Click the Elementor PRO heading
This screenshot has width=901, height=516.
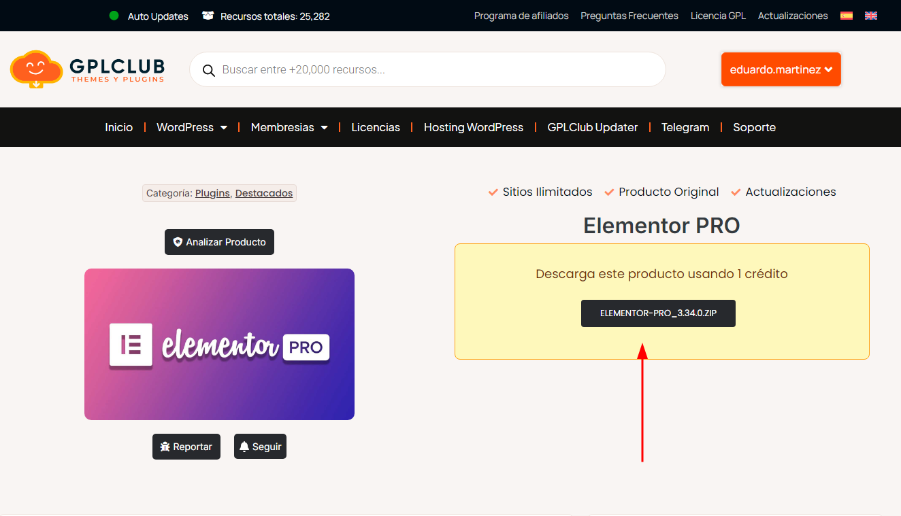(x=661, y=226)
